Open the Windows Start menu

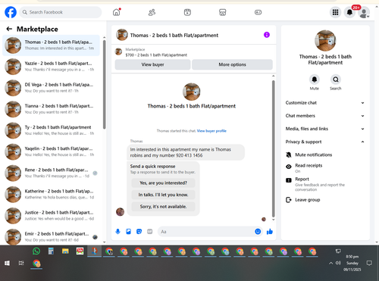point(7,264)
